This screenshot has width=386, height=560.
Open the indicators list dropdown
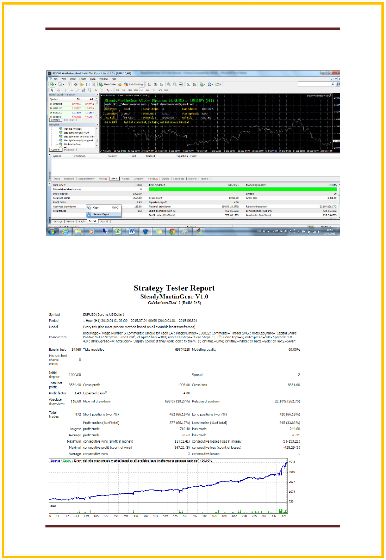(203, 84)
